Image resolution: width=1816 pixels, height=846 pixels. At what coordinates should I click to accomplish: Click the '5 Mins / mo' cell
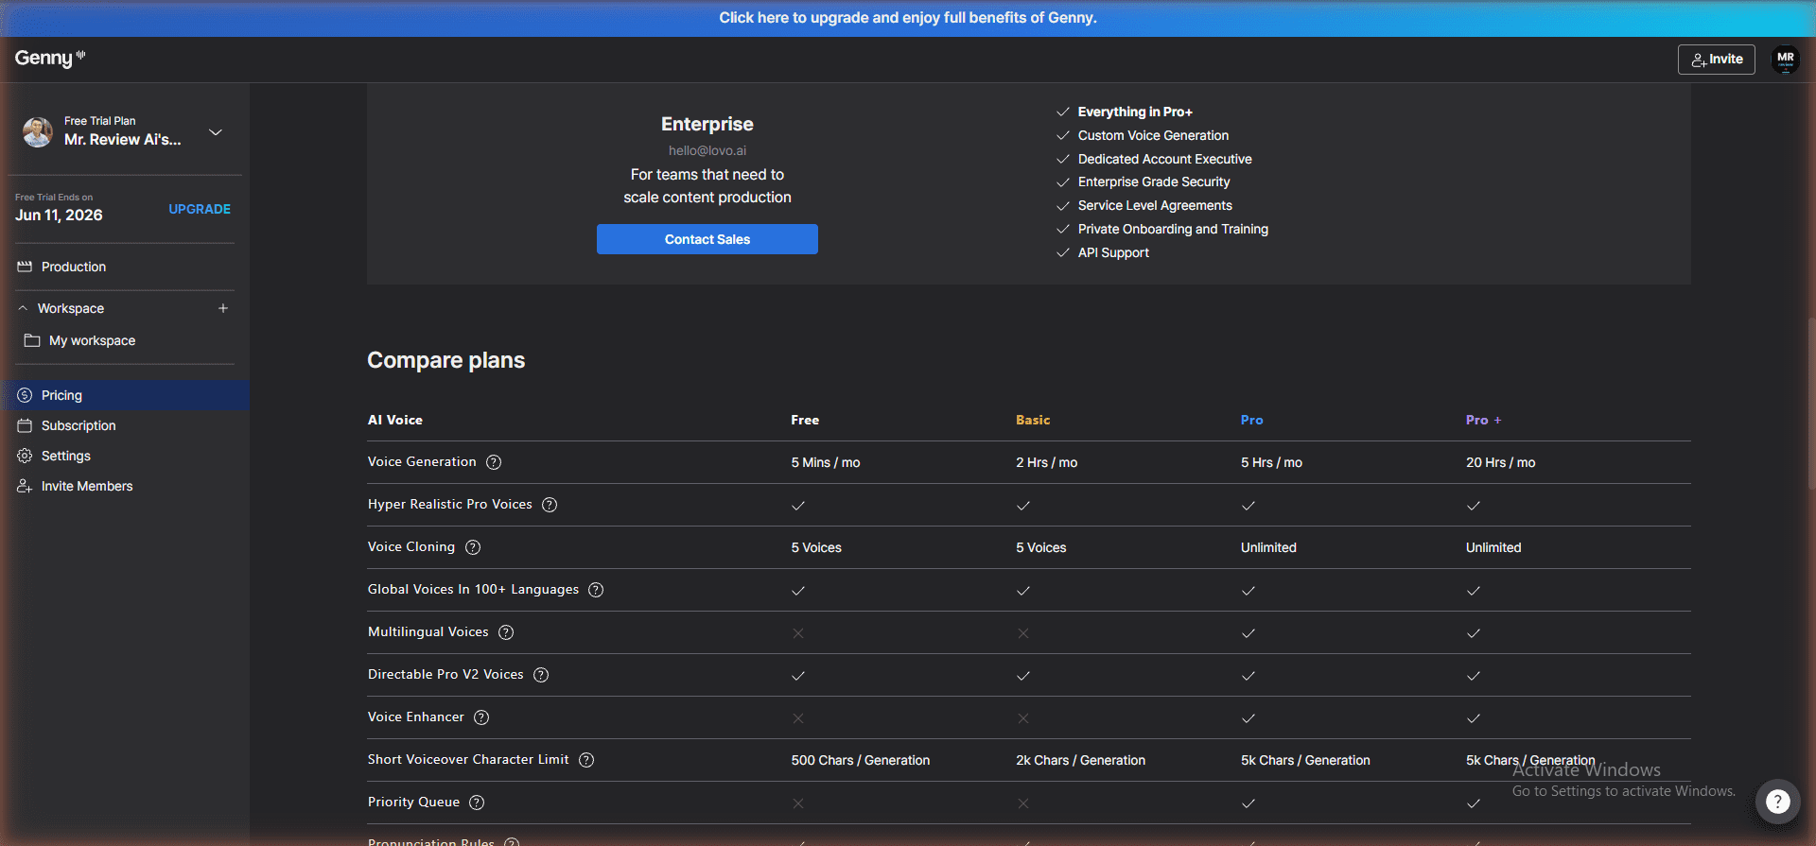pyautogui.click(x=826, y=462)
